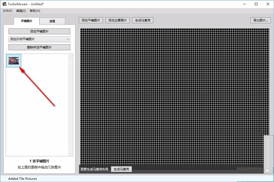The height and width of the screenshot is (182, 274).
Task: Click the 在上面的面板中拖动几张图片 hint text
Action: 39,167
